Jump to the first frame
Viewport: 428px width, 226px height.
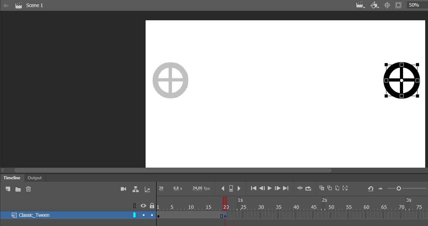[253, 188]
